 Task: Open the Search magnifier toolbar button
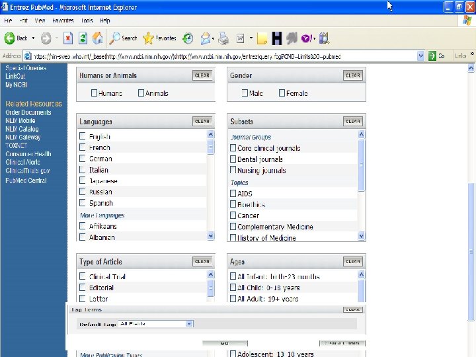click(x=124, y=38)
